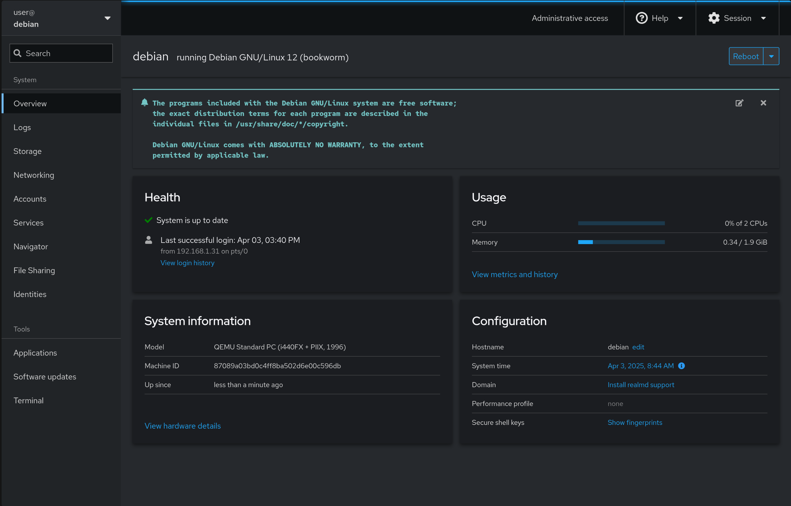
Task: Click the bell icon in the banner
Action: tap(145, 103)
